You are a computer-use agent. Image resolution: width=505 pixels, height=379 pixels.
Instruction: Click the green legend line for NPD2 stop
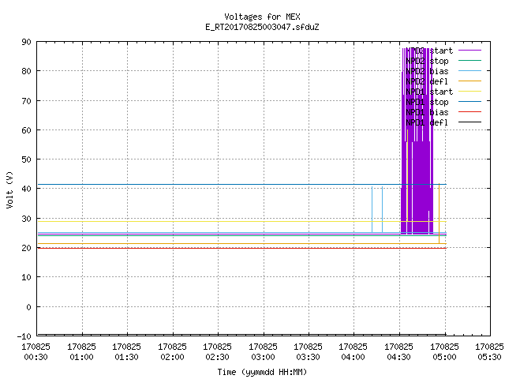tap(469, 60)
